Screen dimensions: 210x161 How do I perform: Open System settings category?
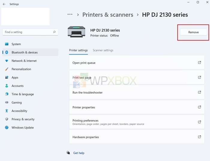coord(30,44)
